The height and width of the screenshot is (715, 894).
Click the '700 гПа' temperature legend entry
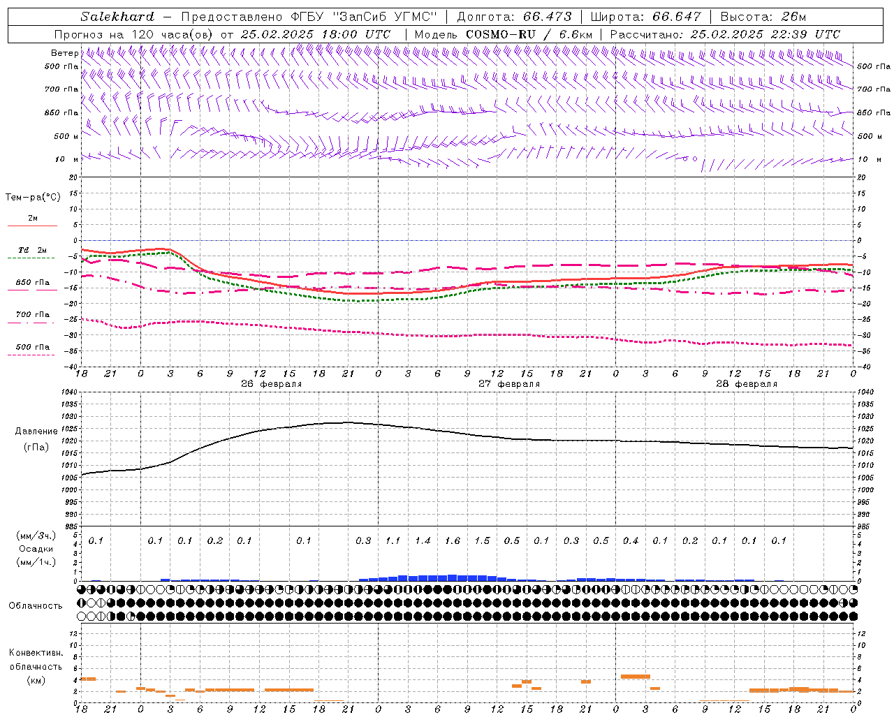click(x=33, y=315)
